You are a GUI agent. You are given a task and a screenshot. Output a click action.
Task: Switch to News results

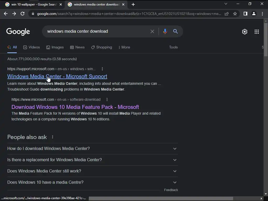click(77, 47)
